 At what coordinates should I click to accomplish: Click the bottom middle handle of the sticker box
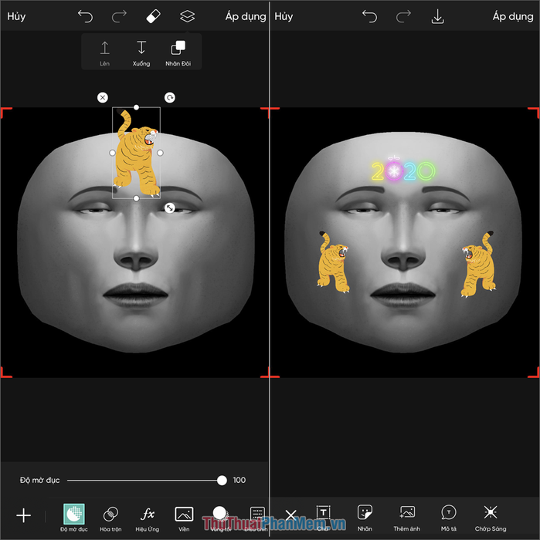tap(136, 198)
